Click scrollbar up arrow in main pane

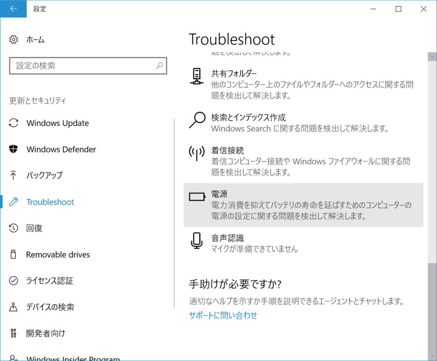coord(432,57)
